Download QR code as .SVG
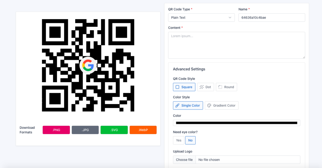This screenshot has height=168, width=322. [x=114, y=130]
